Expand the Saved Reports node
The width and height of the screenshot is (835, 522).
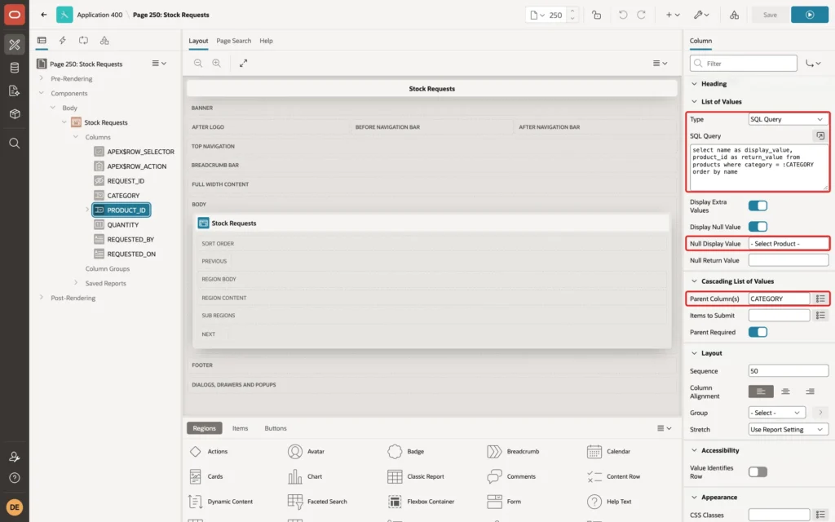tap(76, 283)
